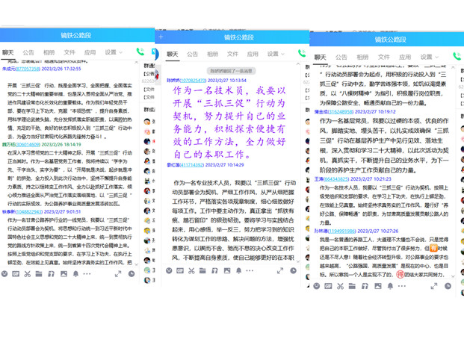Click the plus icon in middle window title bar
The image size is (464, 348).
[x=161, y=37]
